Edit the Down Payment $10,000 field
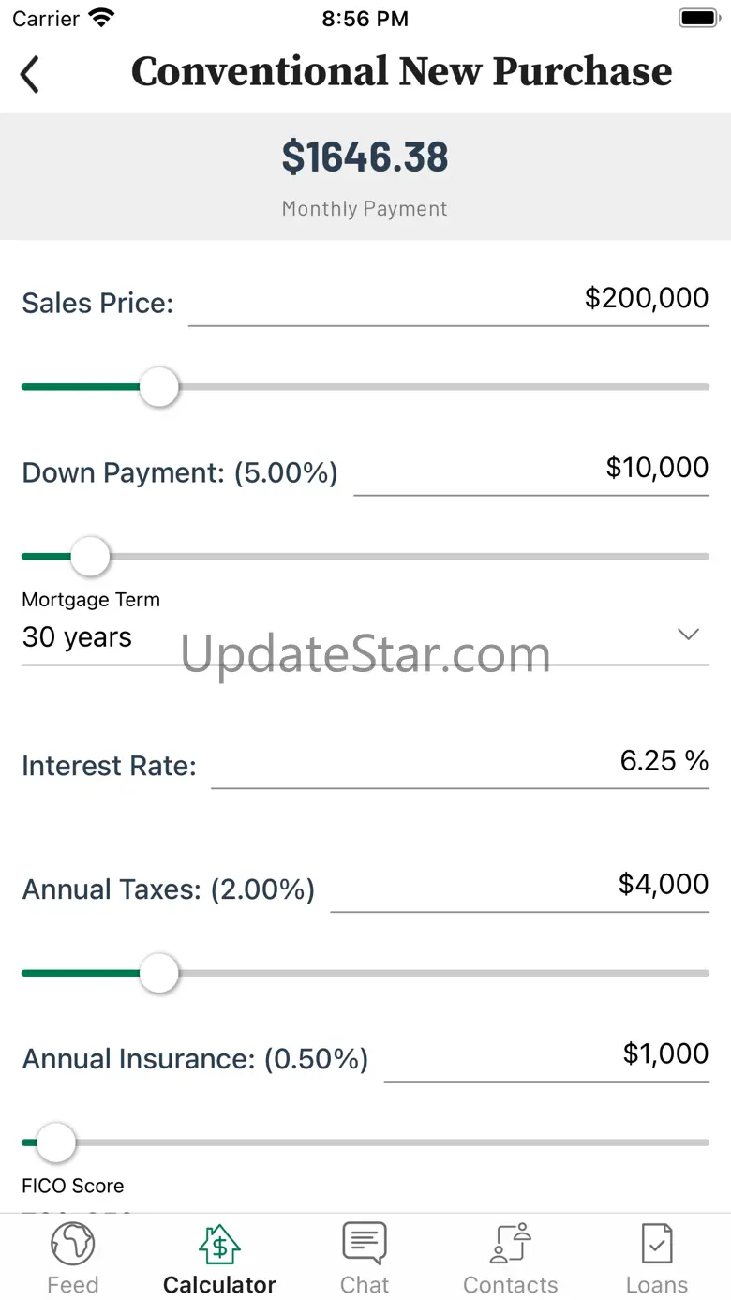 [x=530, y=469]
